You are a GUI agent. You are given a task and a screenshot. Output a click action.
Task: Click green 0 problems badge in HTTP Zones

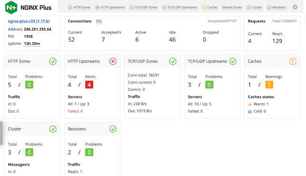coord(29,85)
